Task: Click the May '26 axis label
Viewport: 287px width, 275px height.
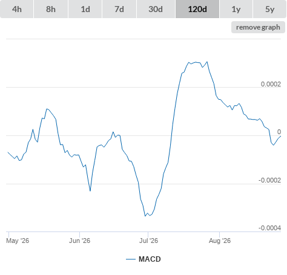Action: [18, 241]
